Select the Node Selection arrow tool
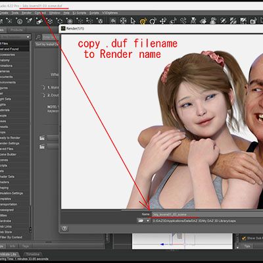 (x=133, y=21)
